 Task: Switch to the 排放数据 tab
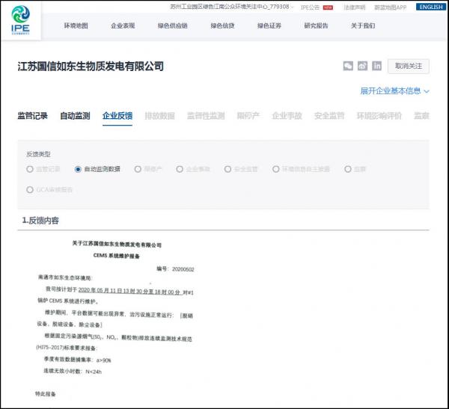point(160,116)
